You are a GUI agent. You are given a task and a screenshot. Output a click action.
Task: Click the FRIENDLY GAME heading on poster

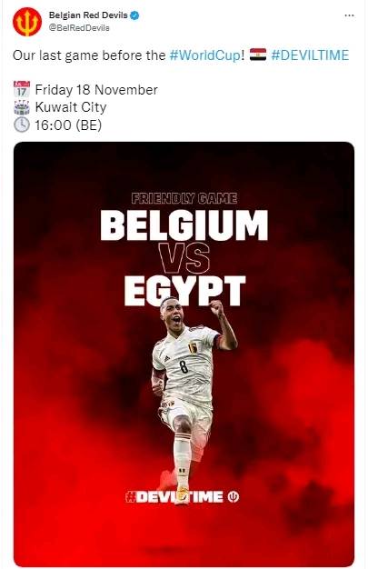(x=184, y=198)
